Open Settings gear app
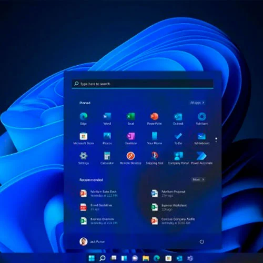This screenshot has width=263, height=263. coord(84,158)
